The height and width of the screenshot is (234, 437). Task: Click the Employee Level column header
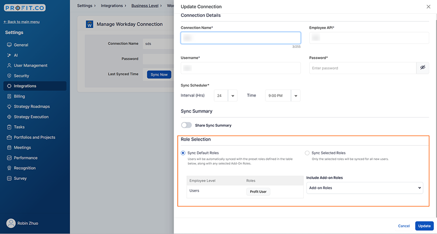pos(202,181)
